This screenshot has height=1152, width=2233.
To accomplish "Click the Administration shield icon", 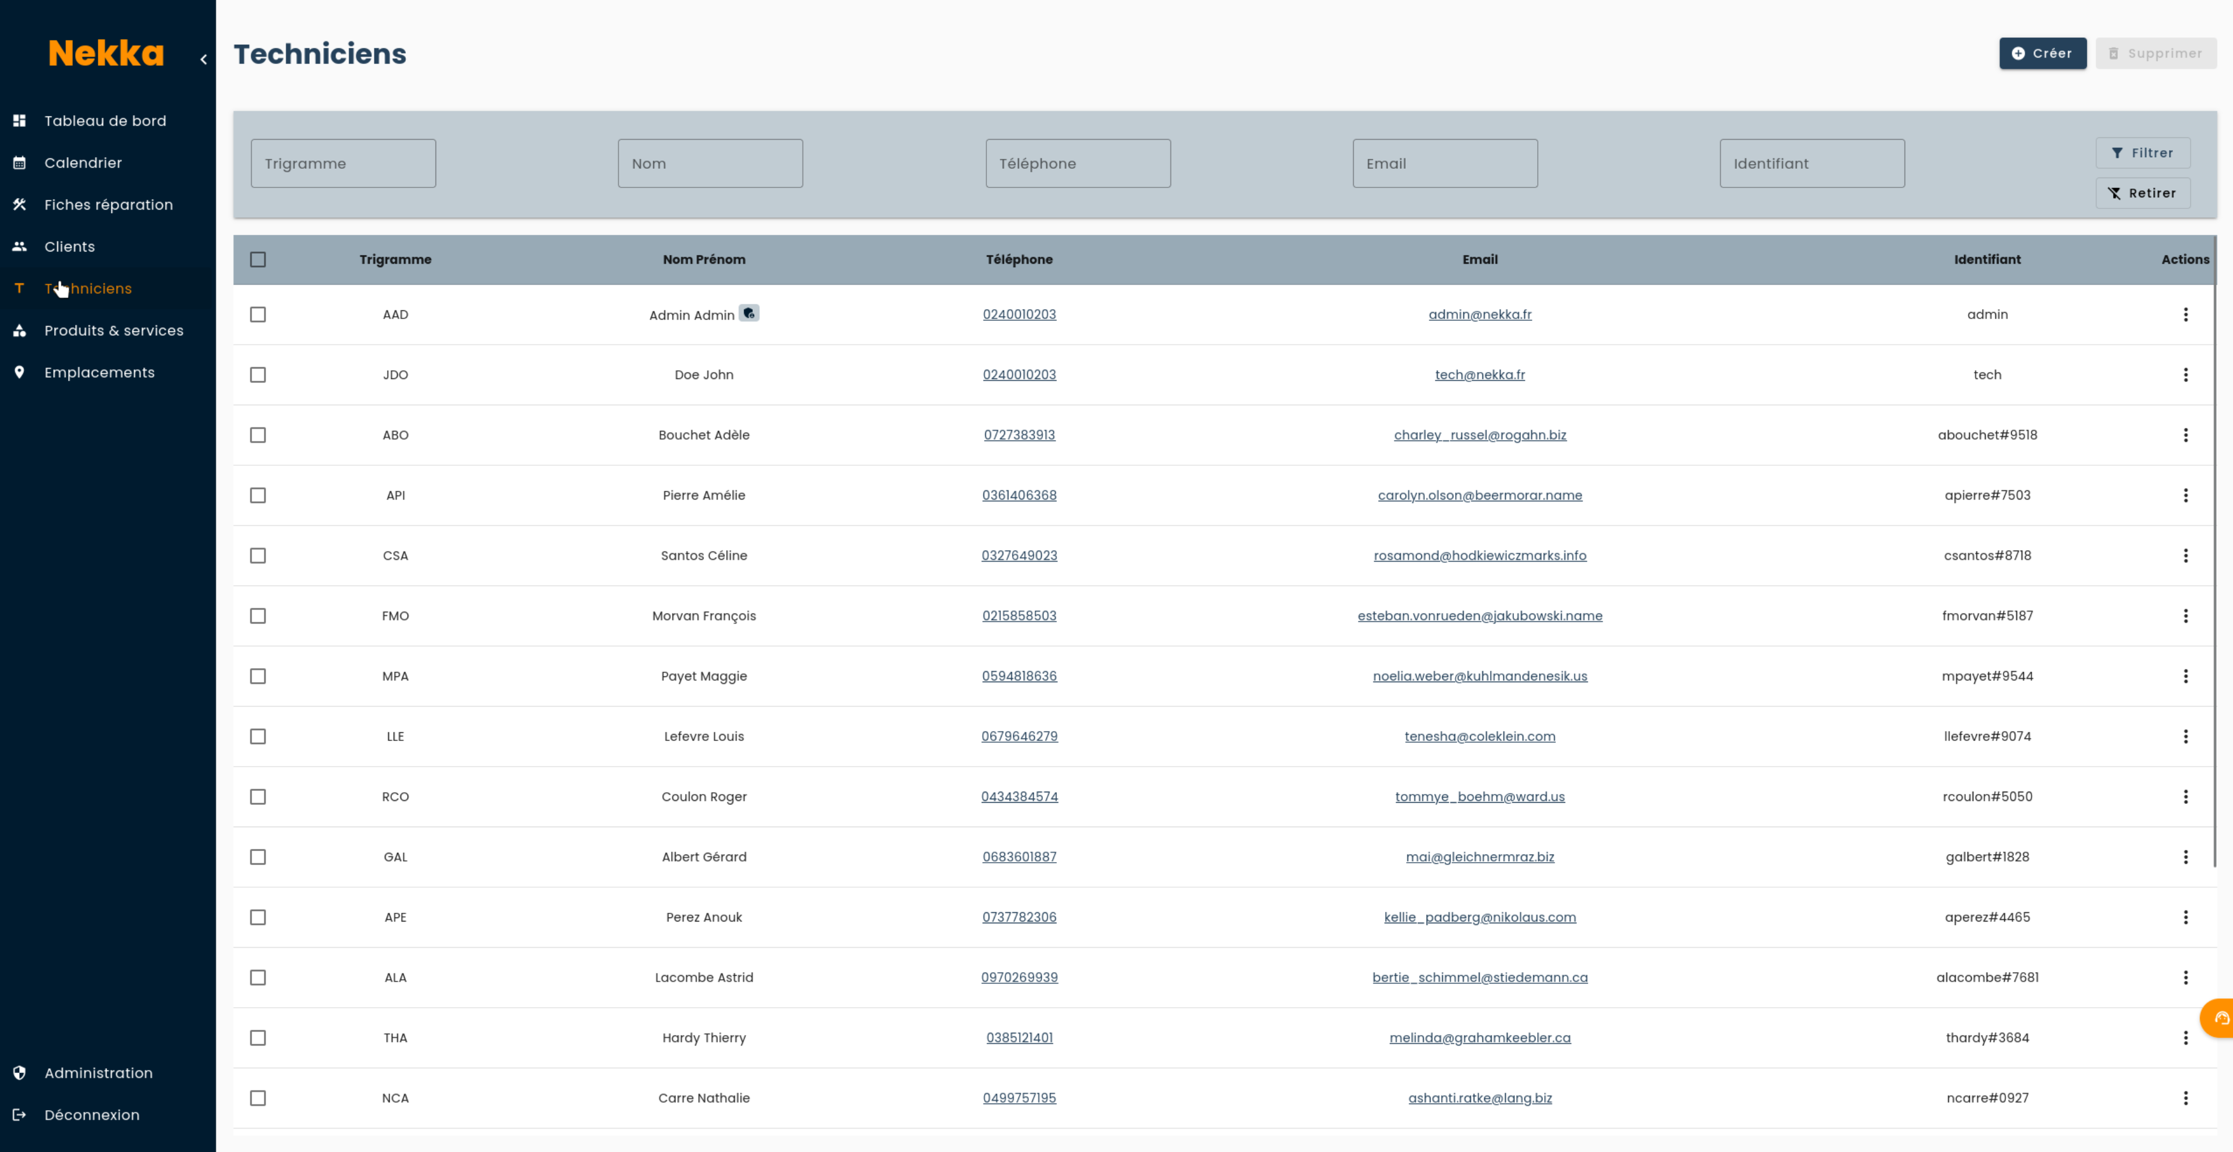I will coord(19,1073).
